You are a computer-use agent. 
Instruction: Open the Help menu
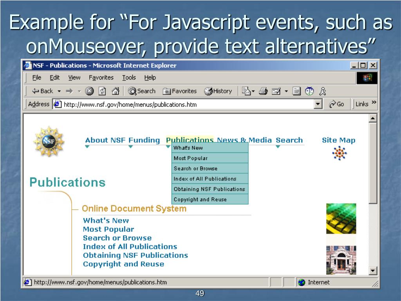[x=150, y=78]
